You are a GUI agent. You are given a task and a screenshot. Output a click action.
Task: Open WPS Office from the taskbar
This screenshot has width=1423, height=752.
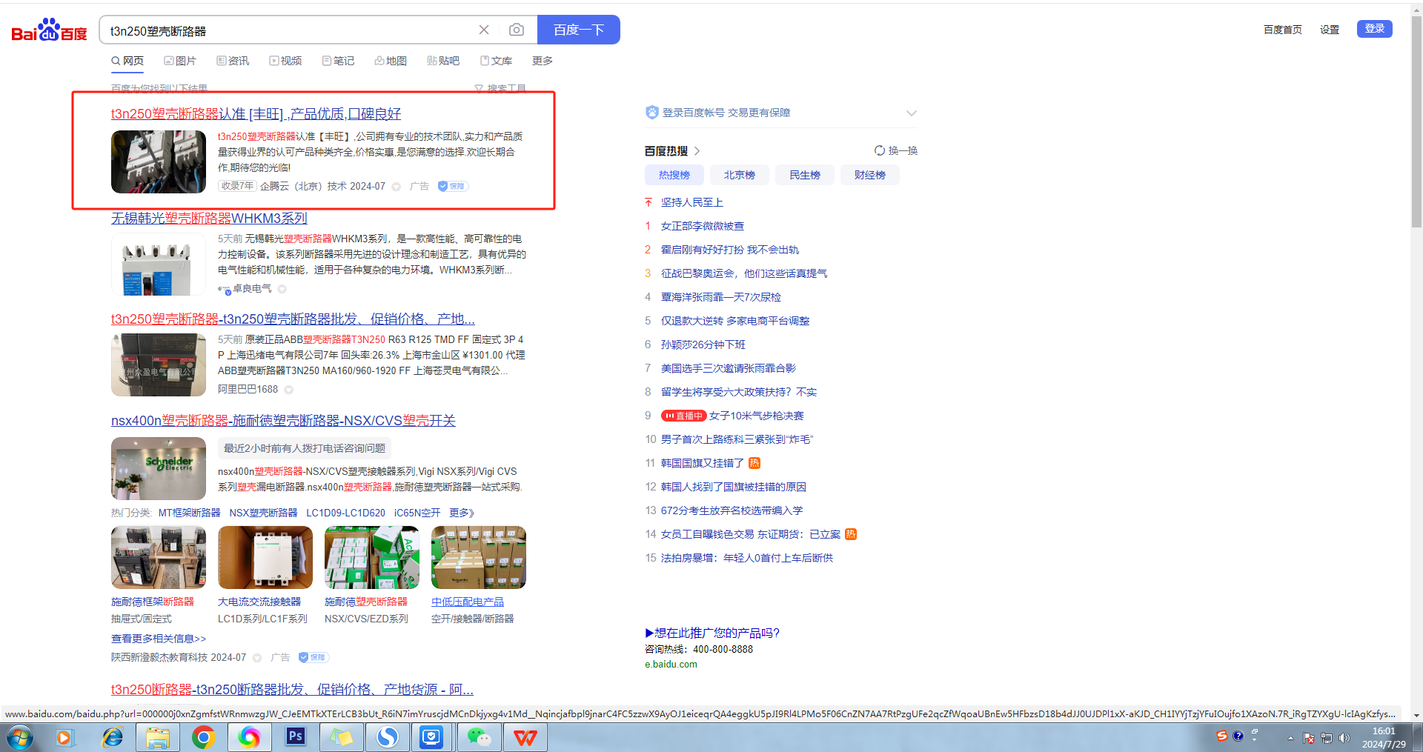coord(525,736)
